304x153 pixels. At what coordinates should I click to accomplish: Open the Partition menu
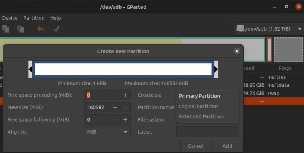[x=34, y=18]
